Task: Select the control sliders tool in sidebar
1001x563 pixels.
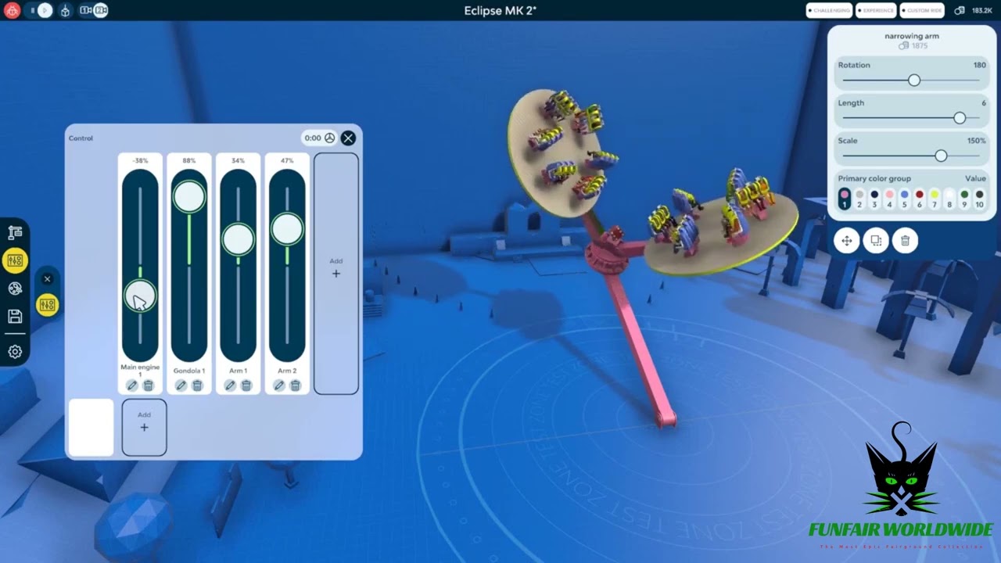Action: (x=15, y=260)
